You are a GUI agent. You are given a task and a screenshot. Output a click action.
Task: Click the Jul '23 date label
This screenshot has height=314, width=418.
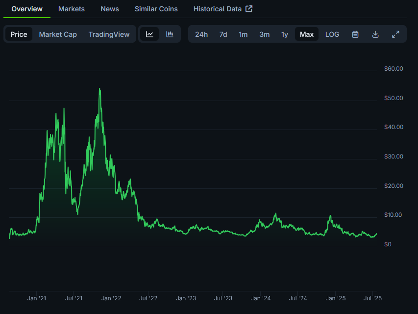[x=223, y=298]
